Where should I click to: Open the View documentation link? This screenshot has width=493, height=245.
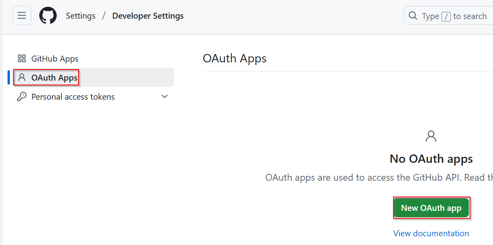[x=431, y=233]
